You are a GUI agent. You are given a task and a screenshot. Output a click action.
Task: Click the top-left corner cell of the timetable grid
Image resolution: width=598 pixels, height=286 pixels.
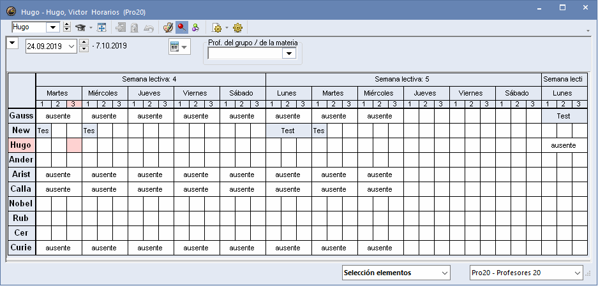point(22,90)
